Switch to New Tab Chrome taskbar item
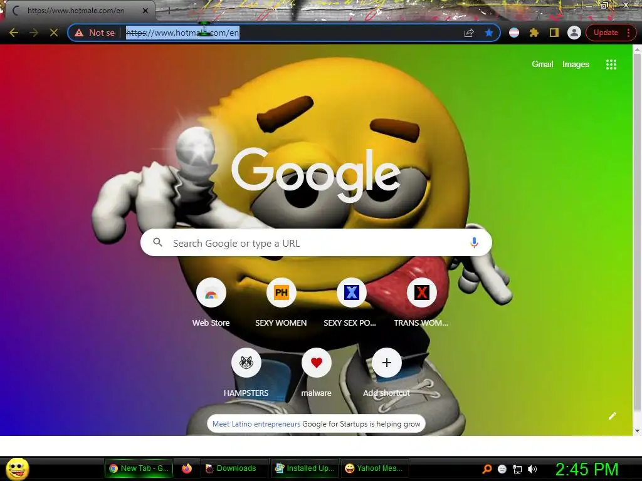Viewport: 642px width, 481px height. tap(139, 468)
